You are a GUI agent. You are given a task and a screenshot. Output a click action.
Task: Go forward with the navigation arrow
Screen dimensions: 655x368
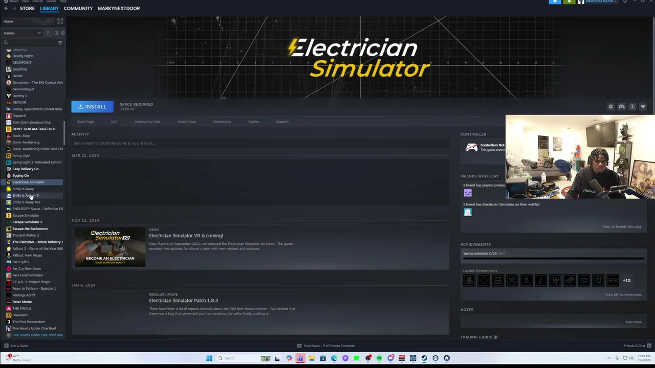click(x=14, y=8)
